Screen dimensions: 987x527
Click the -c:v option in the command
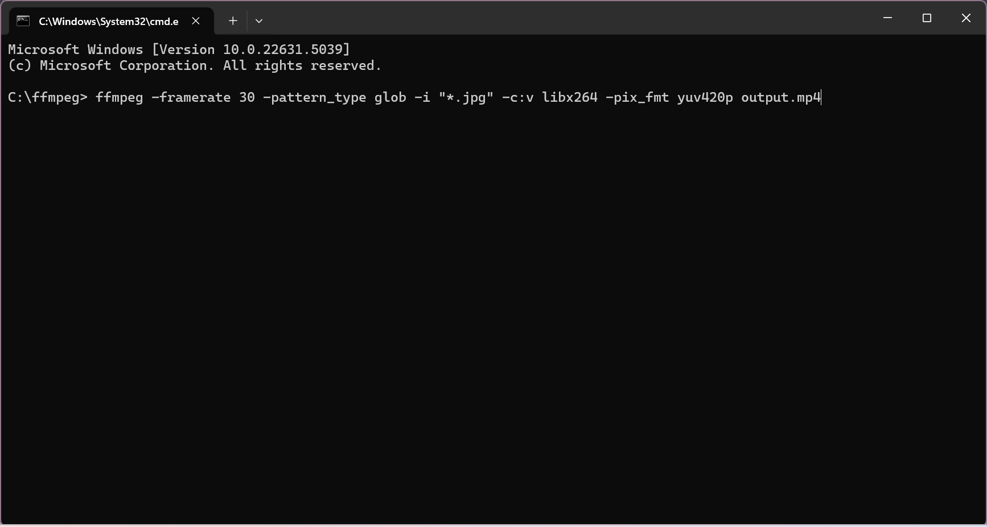click(518, 98)
